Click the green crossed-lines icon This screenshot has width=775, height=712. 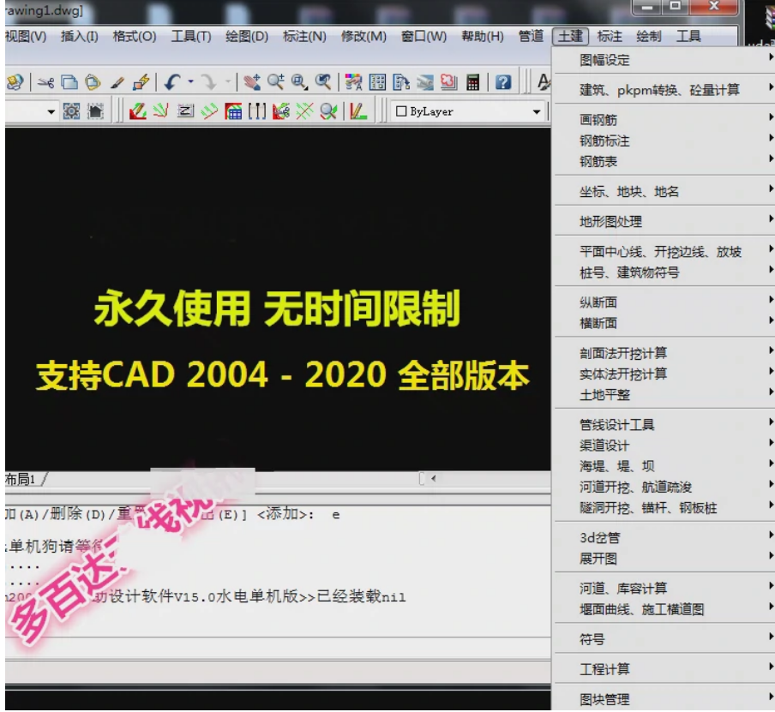(x=305, y=111)
